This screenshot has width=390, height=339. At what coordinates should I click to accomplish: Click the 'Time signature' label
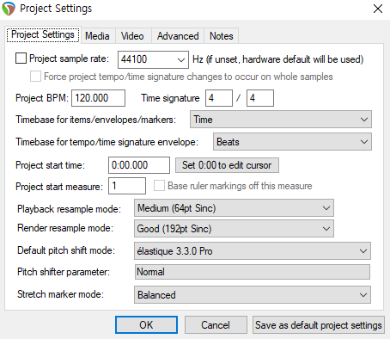tap(170, 98)
